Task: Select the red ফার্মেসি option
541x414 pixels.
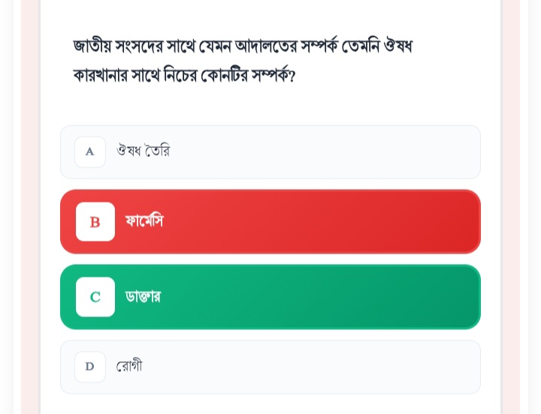Action: pos(270,222)
